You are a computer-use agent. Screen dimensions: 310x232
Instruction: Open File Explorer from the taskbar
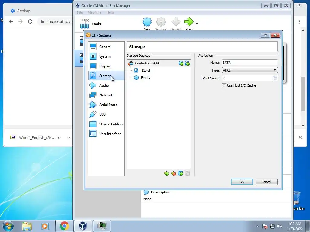pos(27,226)
